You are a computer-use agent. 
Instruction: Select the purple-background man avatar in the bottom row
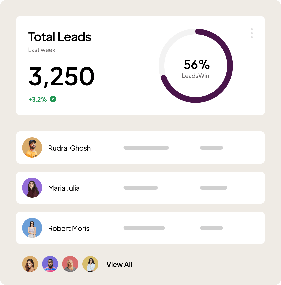pyautogui.click(x=50, y=264)
